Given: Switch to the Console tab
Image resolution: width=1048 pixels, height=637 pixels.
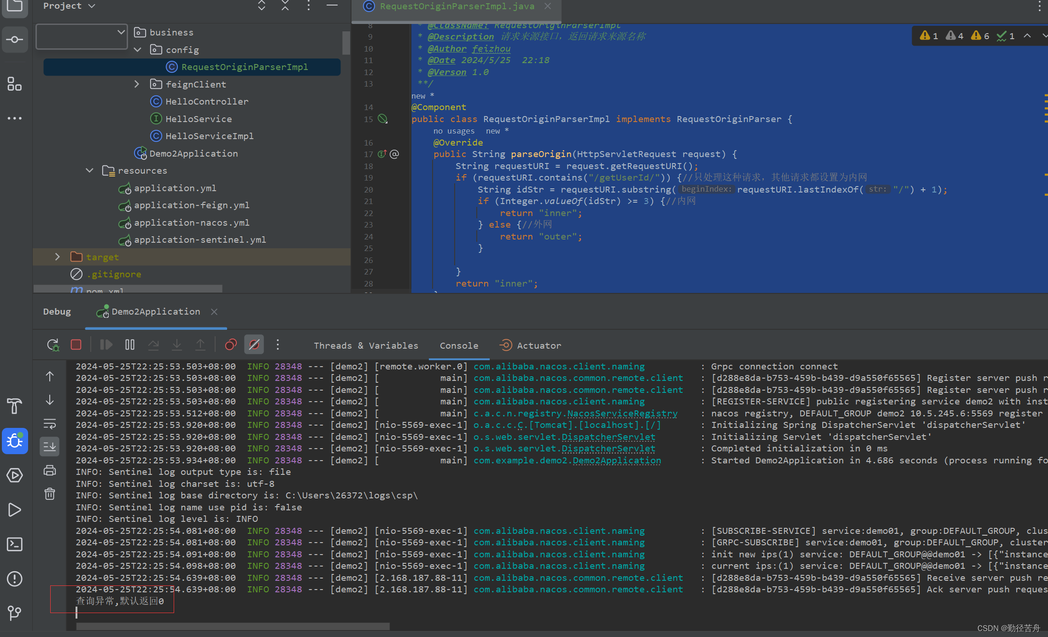Looking at the screenshot, I should 459,345.
